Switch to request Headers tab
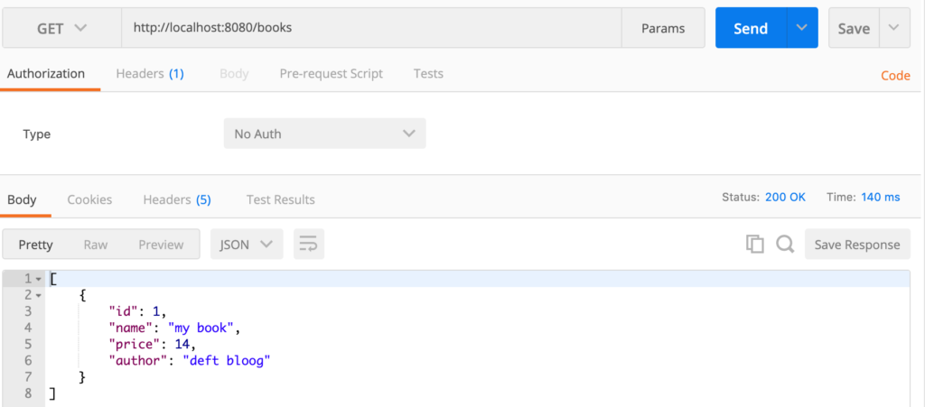925x407 pixels. (150, 74)
